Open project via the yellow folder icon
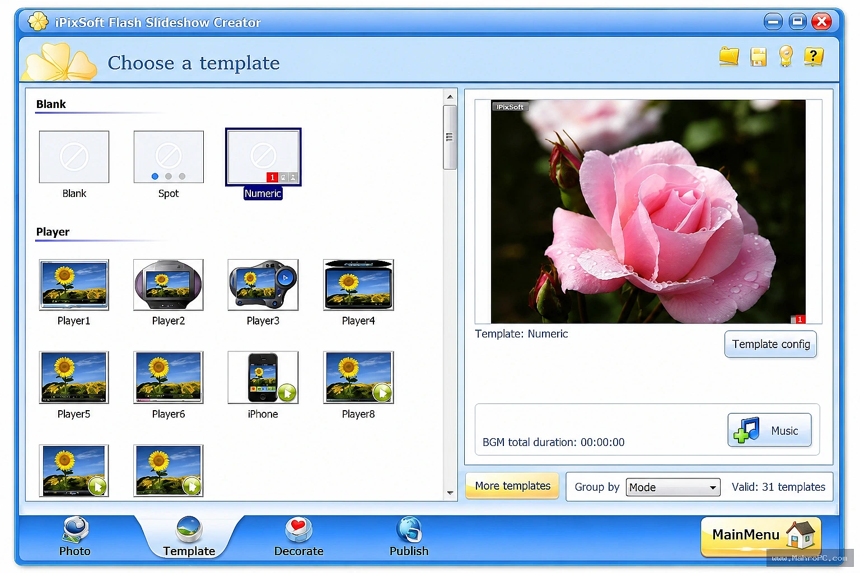Image resolution: width=860 pixels, height=573 pixels. (729, 57)
